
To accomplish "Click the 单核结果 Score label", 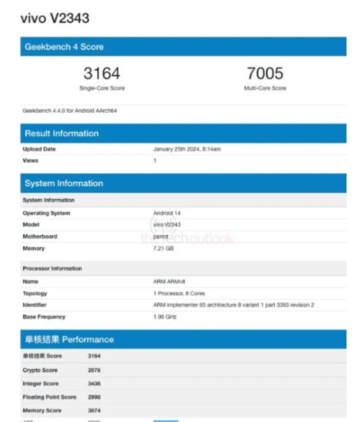I will [42, 356].
